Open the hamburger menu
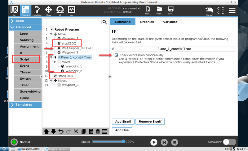Viewport: 248px width, 151px height. (232, 10)
